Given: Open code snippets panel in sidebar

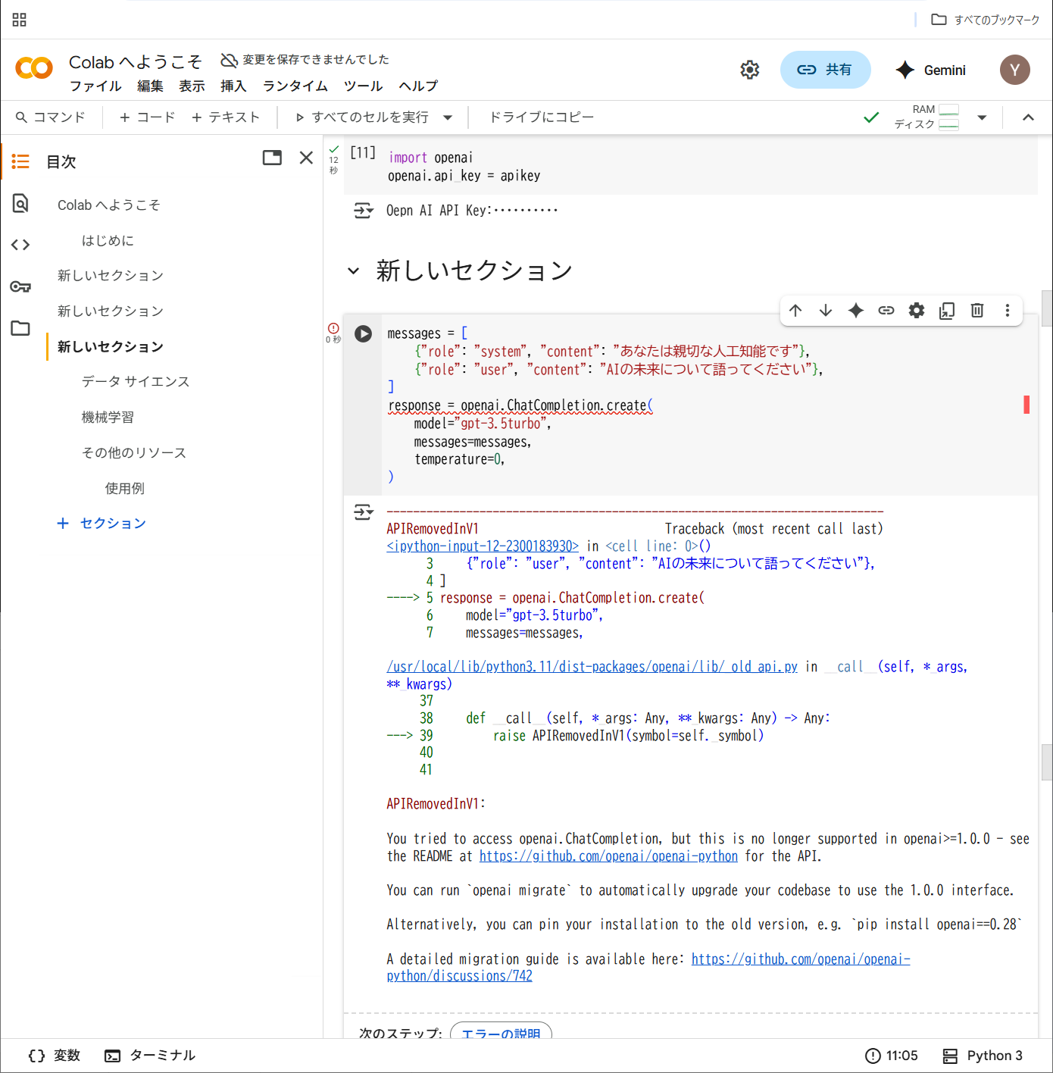Looking at the screenshot, I should tap(20, 245).
